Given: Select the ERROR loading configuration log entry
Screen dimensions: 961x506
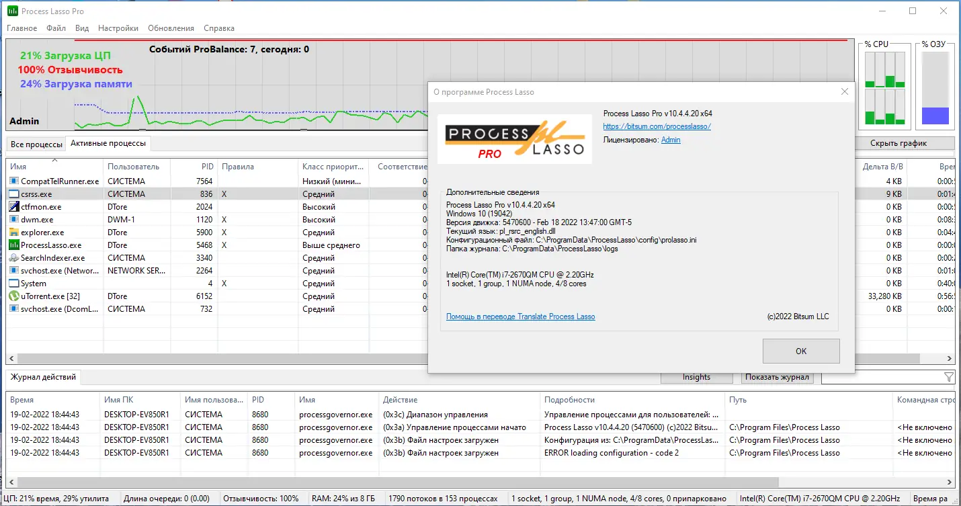Looking at the screenshot, I should point(480,453).
